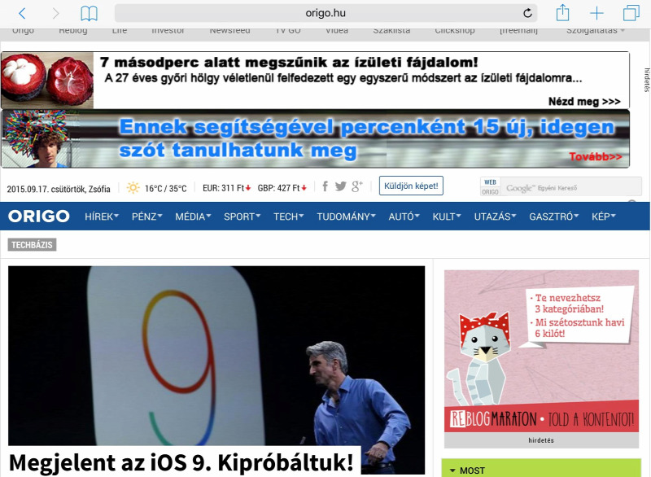Screen dimensions: 651x477
Task: Reload the page with the refresh icon
Action: (527, 13)
